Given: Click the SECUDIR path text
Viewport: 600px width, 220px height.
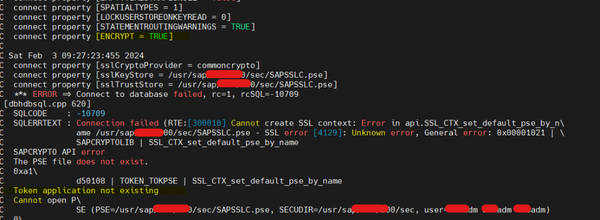Looking at the screenshot, I should (348, 209).
